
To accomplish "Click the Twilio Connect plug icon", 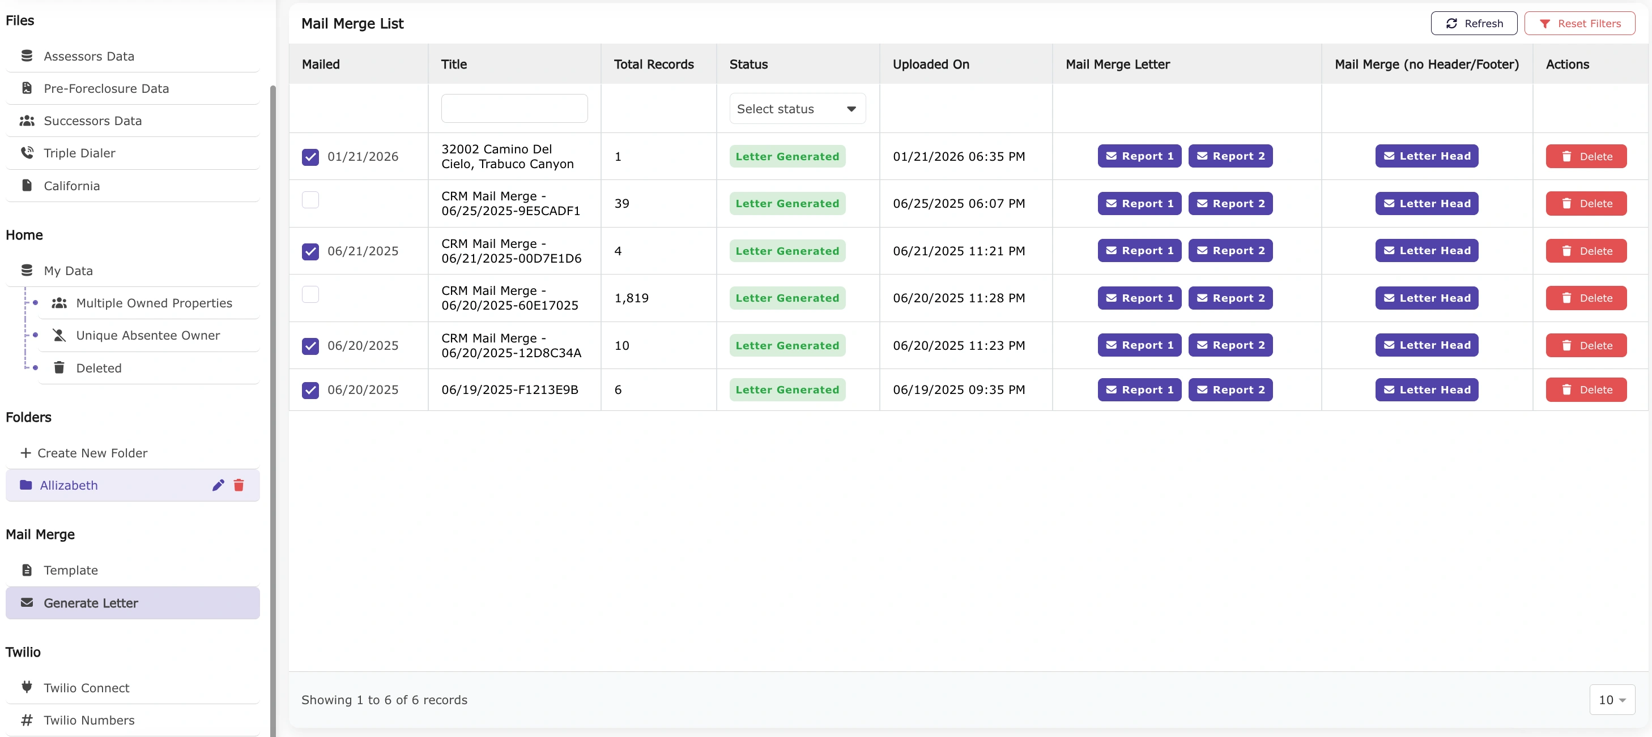I will point(27,687).
